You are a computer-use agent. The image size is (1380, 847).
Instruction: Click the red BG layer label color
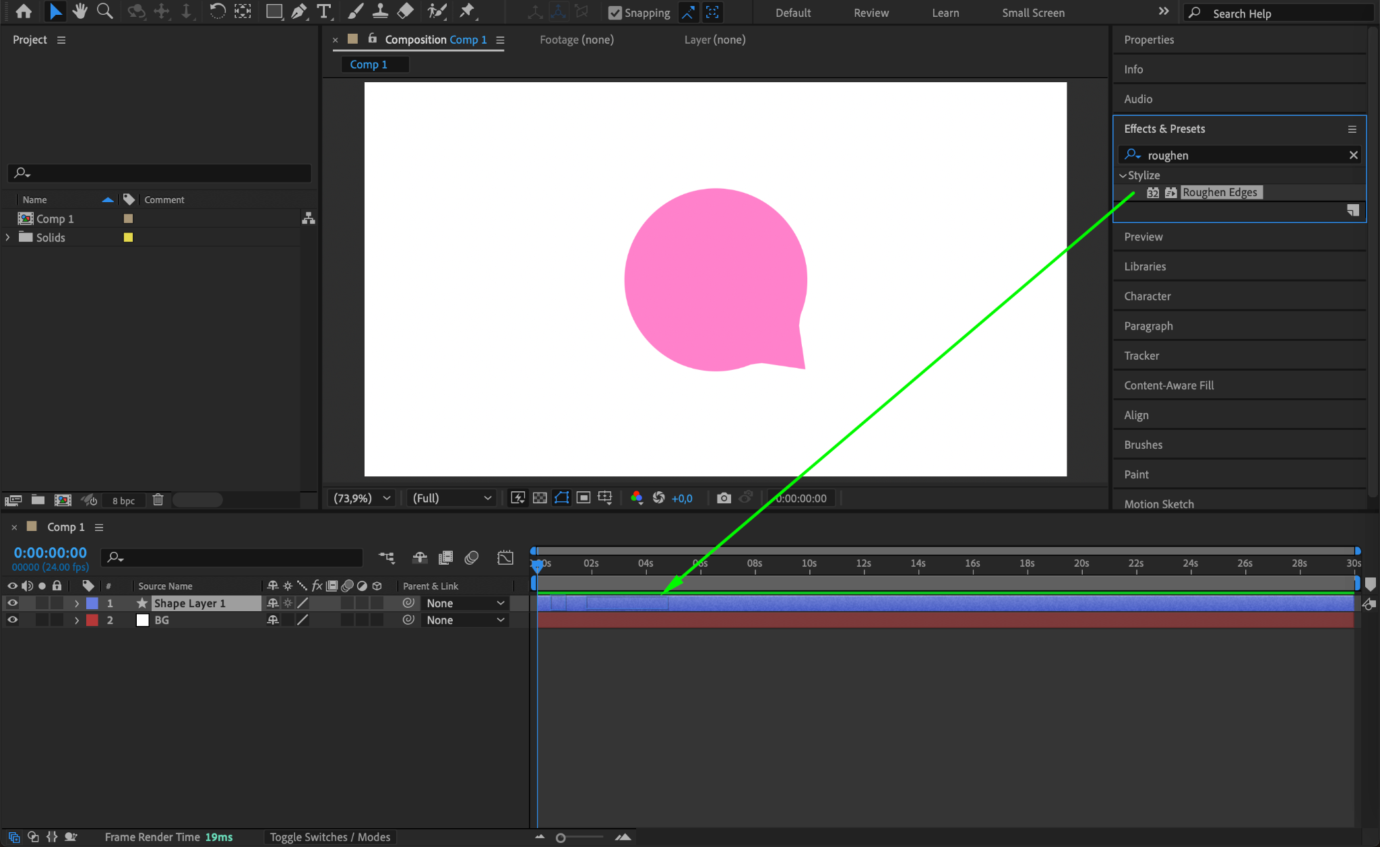[x=92, y=620]
